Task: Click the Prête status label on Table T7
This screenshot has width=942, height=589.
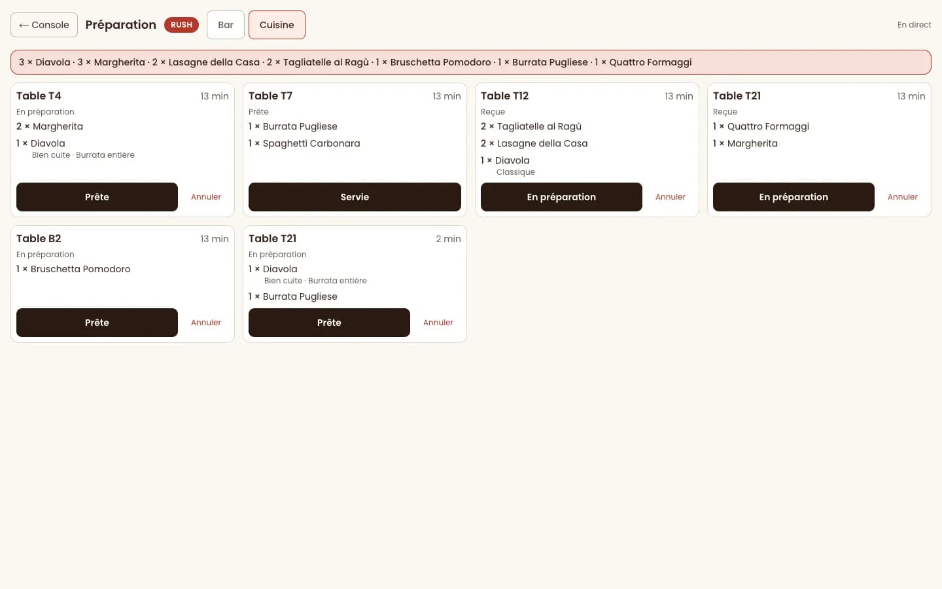Action: [258, 112]
